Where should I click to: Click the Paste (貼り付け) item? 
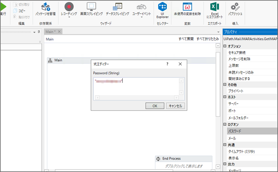pyautogui.click(x=22, y=17)
